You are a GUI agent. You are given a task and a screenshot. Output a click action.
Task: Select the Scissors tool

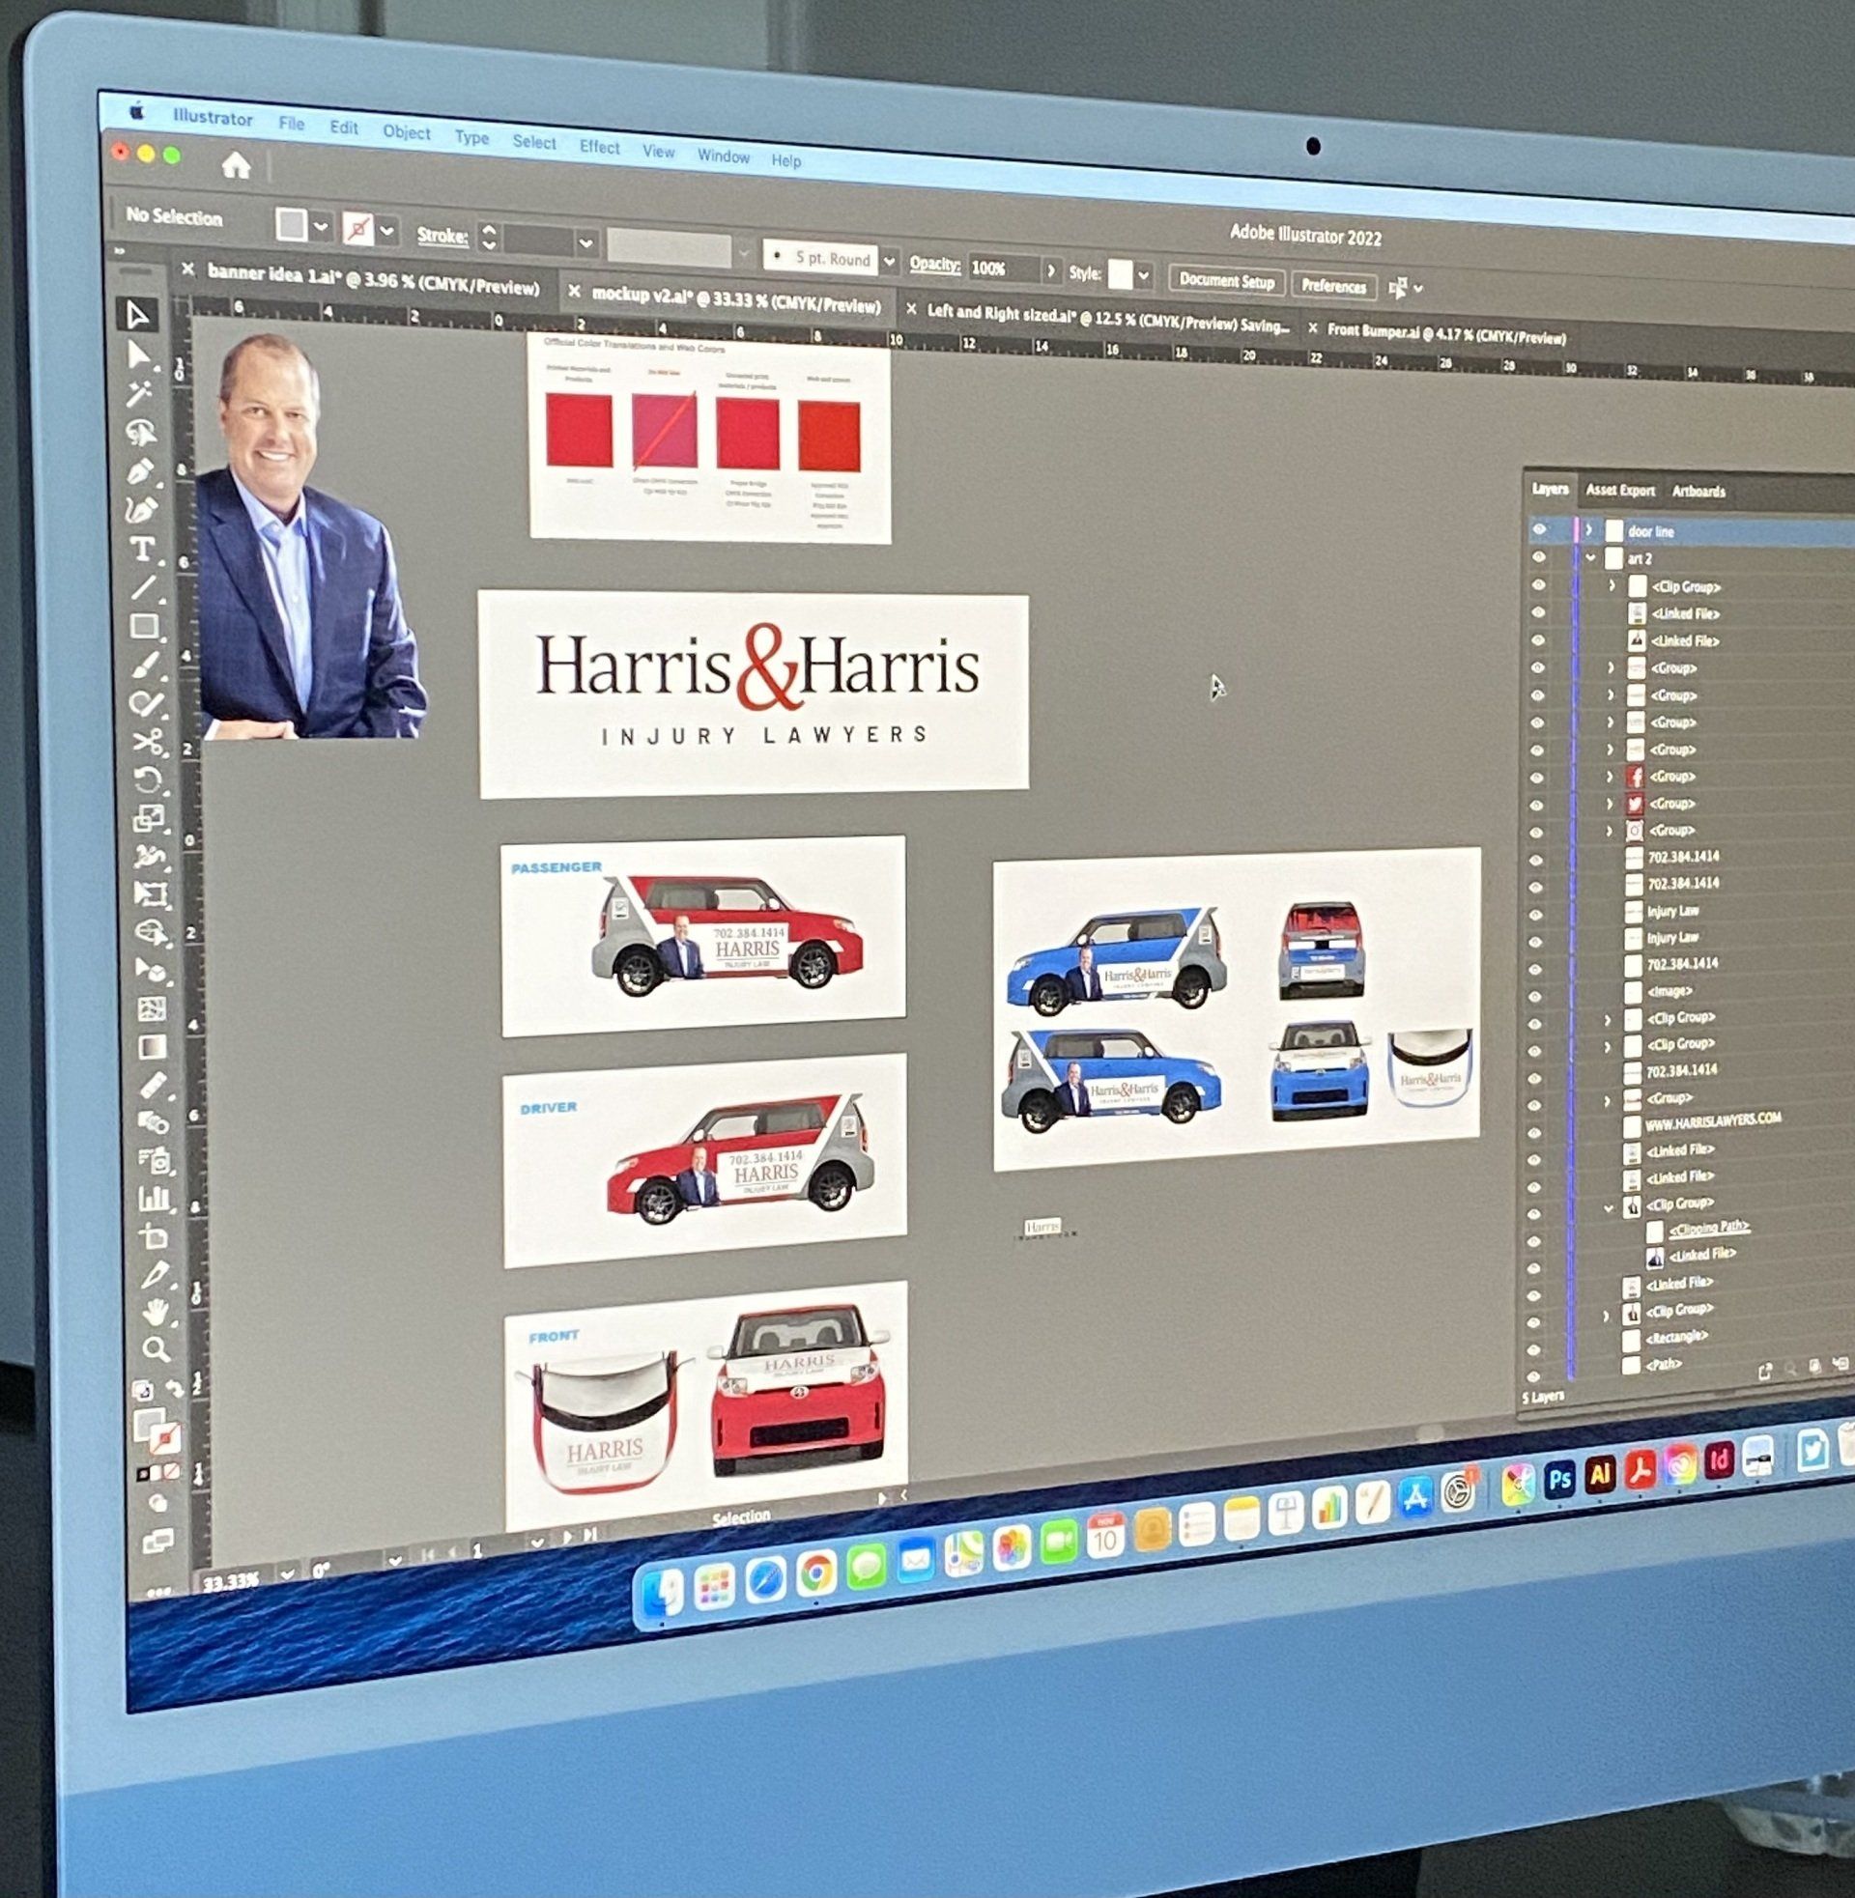pos(147,742)
